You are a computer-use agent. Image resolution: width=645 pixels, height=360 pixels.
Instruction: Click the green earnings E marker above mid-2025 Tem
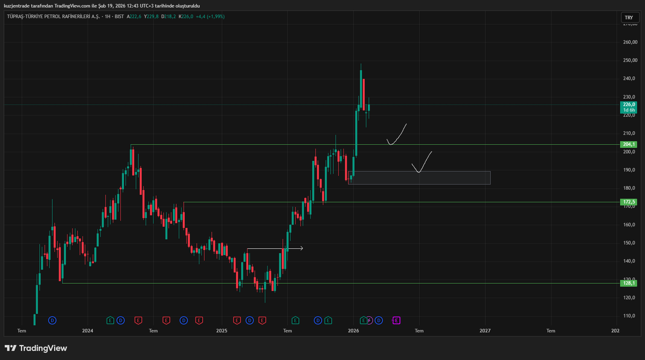[295, 320]
